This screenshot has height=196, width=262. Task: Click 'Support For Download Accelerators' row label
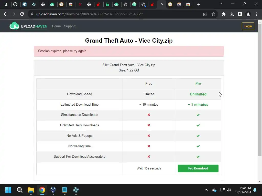tap(80, 156)
